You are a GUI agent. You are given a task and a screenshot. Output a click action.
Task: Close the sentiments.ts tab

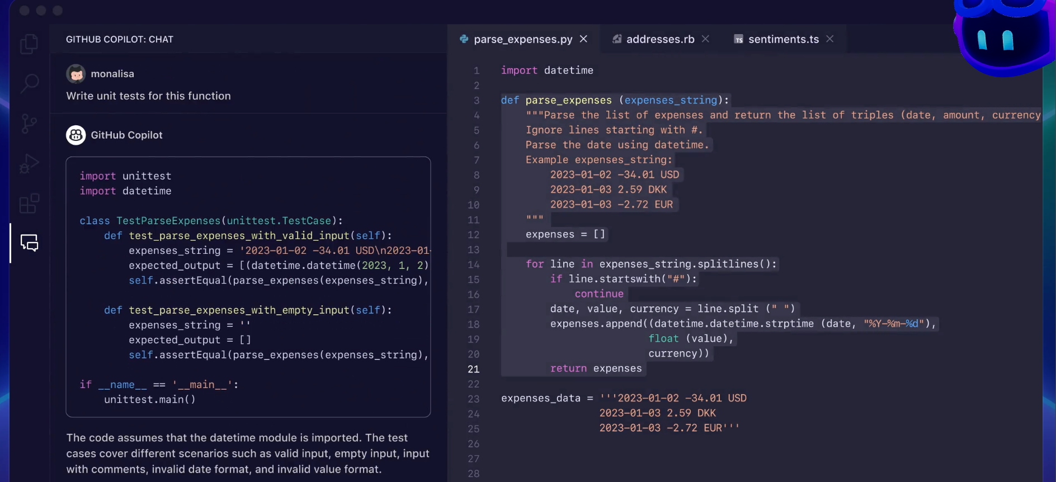(829, 39)
